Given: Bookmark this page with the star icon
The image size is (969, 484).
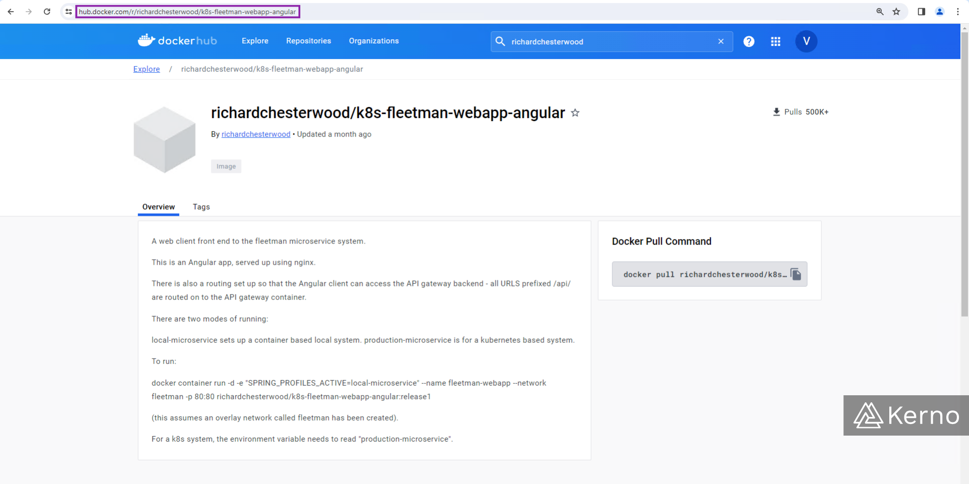Looking at the screenshot, I should pos(896,12).
